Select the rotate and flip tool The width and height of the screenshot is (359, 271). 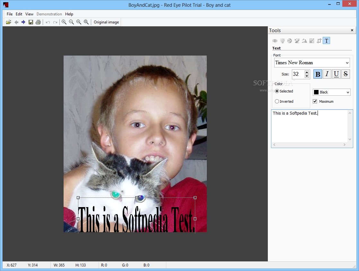pos(304,41)
